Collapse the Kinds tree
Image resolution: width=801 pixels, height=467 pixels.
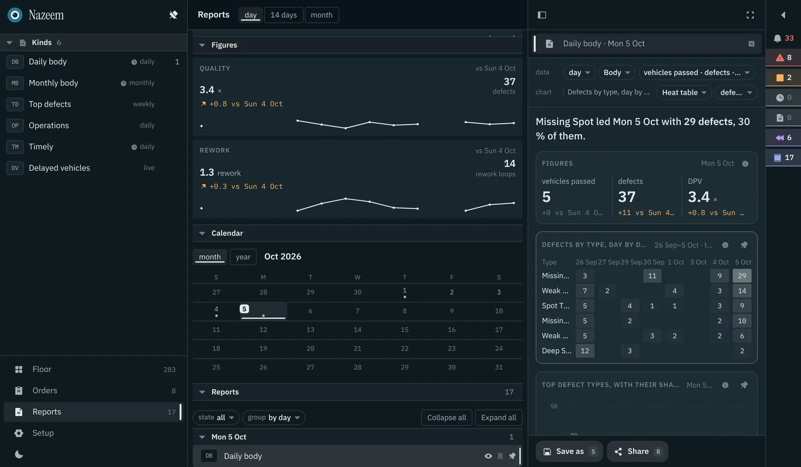(x=9, y=42)
